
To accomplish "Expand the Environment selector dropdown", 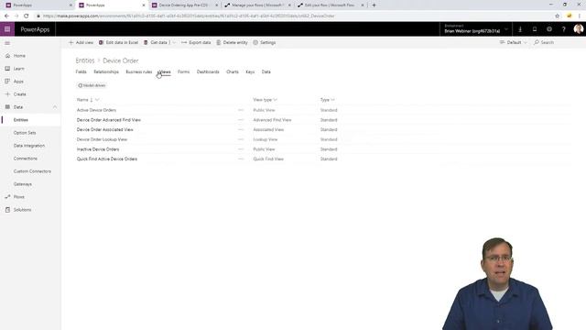I will 506,29.
